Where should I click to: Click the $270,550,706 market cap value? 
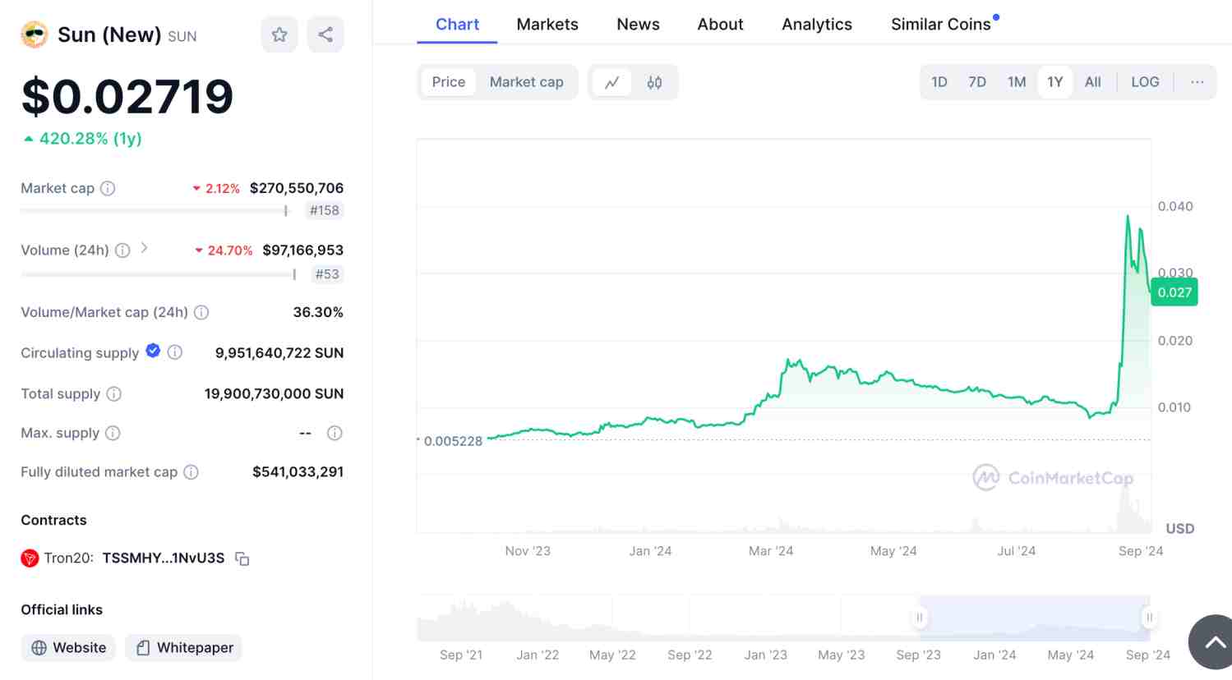pyautogui.click(x=297, y=188)
